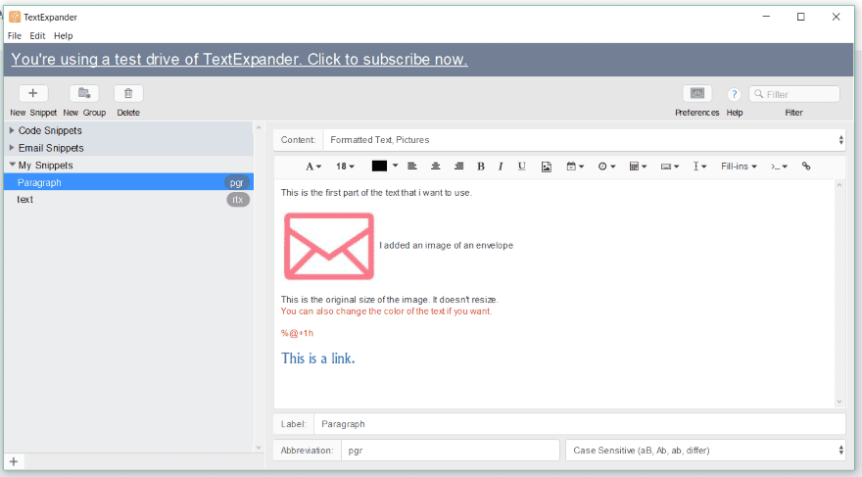Click the Label field containing Paragraph
The image size is (862, 477).
coord(580,424)
